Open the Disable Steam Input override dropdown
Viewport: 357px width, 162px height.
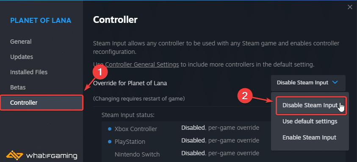coord(308,83)
